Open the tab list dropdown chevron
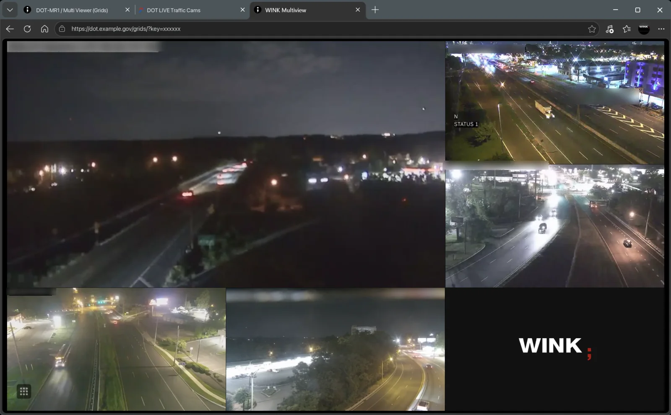Viewport: 671px width, 415px height. click(10, 10)
